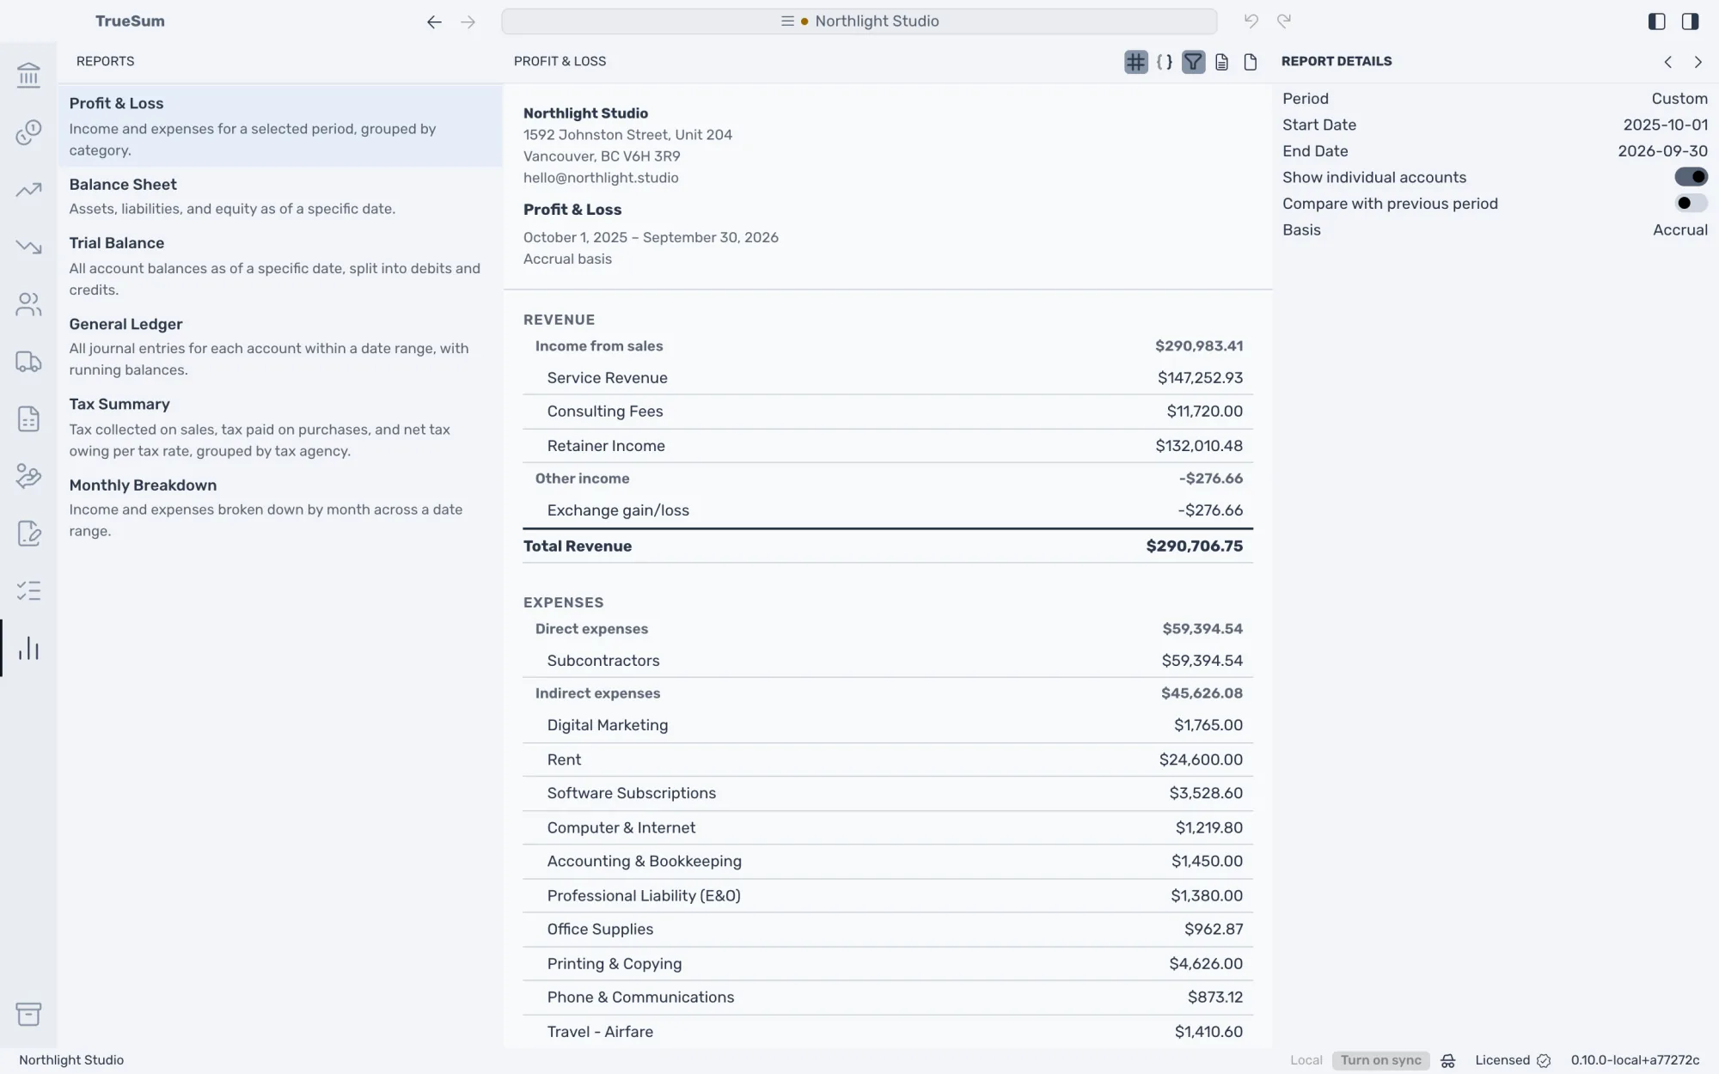Click the lined document toolbar icon
This screenshot has width=1719, height=1074.
[1221, 62]
